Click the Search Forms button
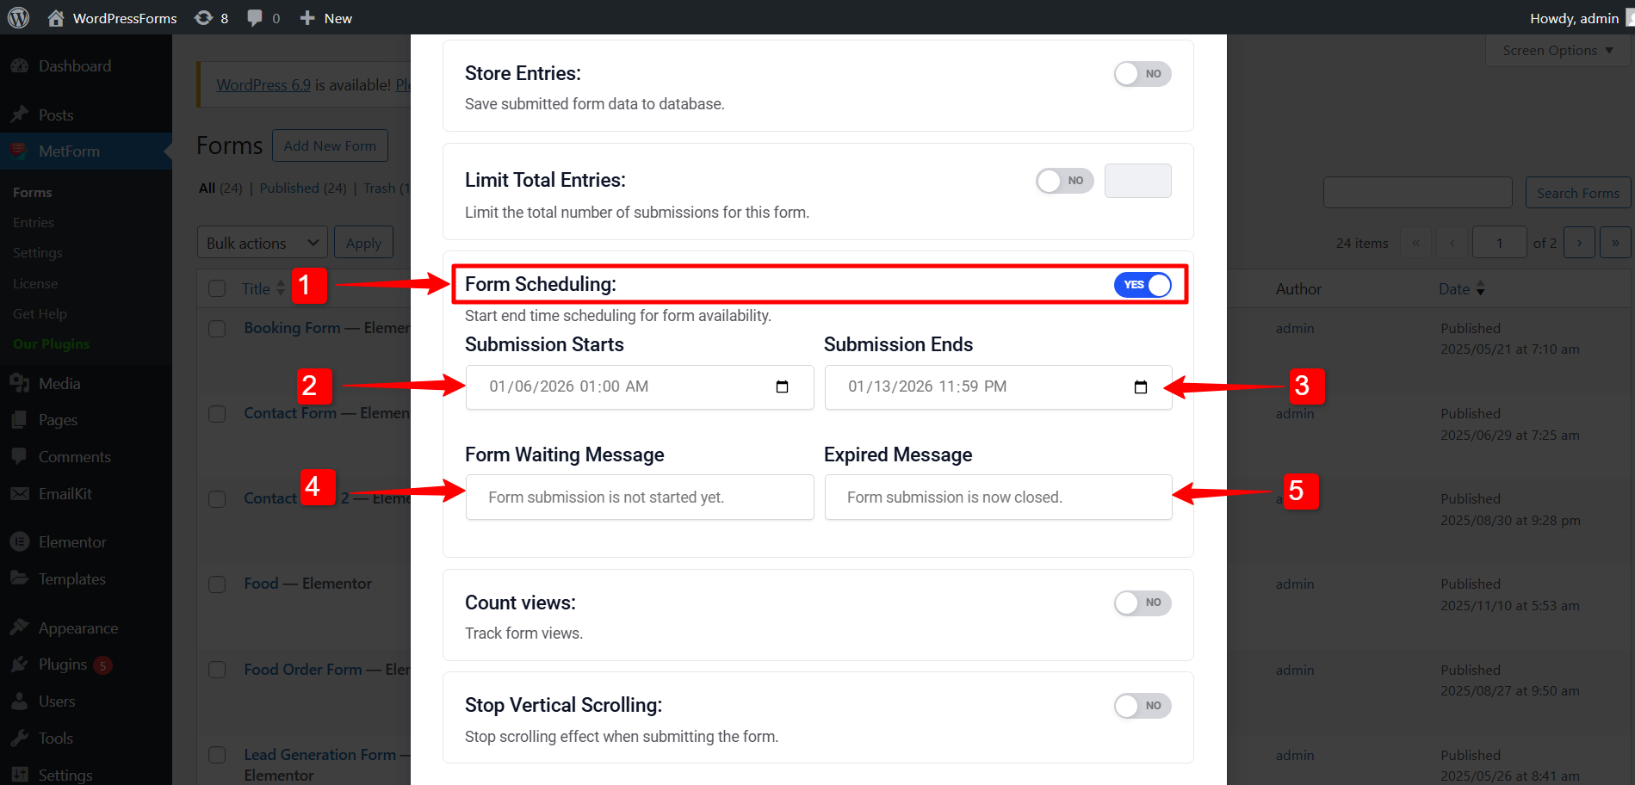Viewport: 1635px width, 785px height. coord(1577,193)
